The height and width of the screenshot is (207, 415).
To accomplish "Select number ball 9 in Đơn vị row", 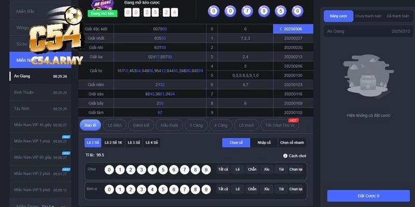I will click(206, 189).
